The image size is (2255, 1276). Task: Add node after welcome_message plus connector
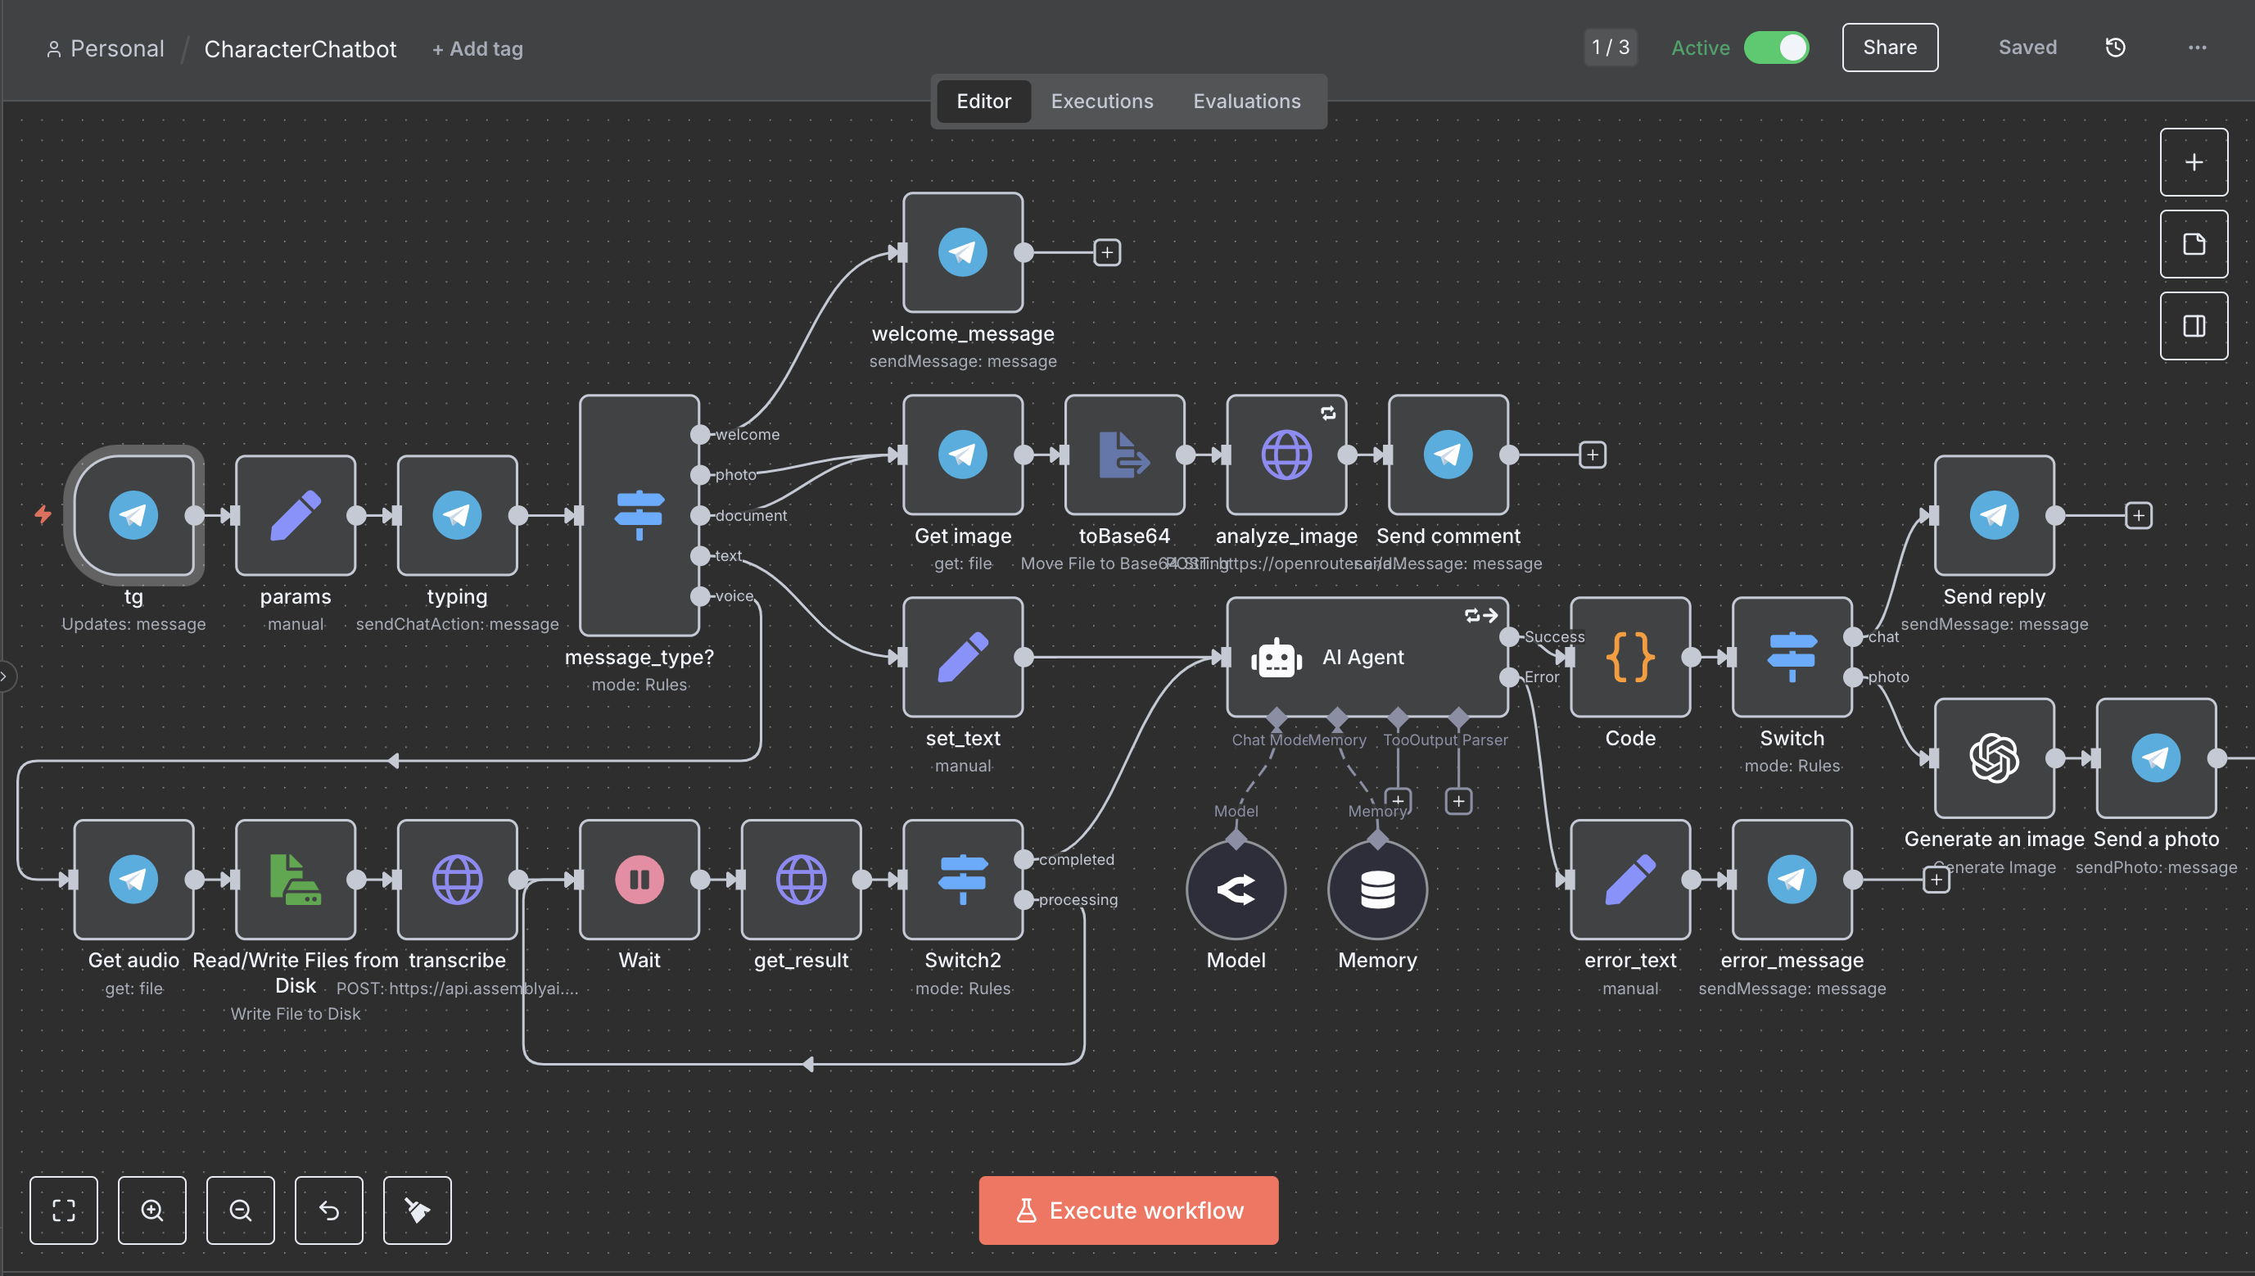[1106, 252]
